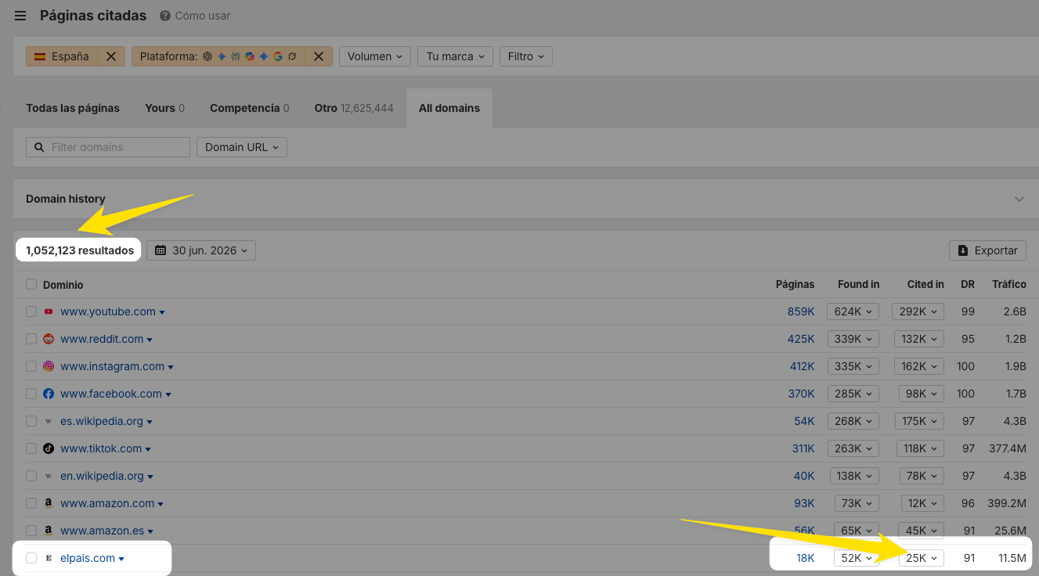Check the www.facebook.com row checkbox
This screenshot has width=1039, height=576.
31,394
